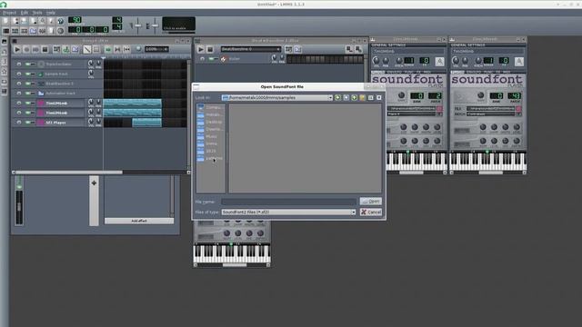Add beat/bassline track in Song Editor toolbar

56,49
